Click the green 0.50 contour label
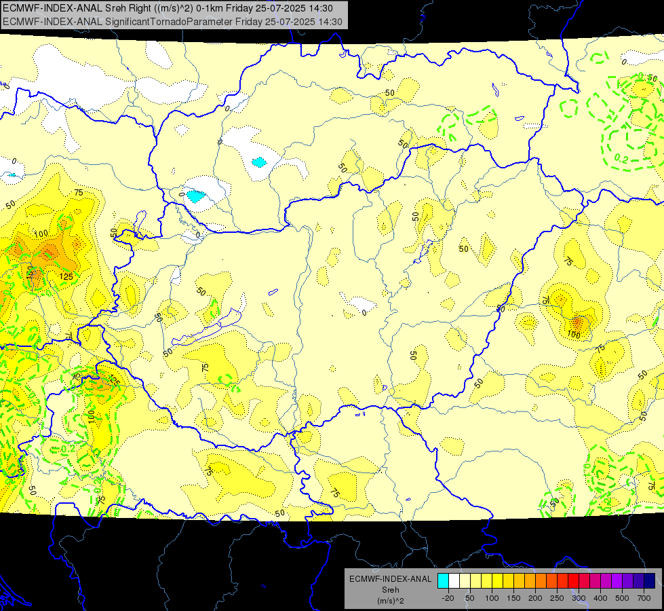 tap(648, 79)
